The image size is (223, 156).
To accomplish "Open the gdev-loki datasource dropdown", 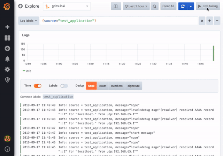I will (67, 6).
